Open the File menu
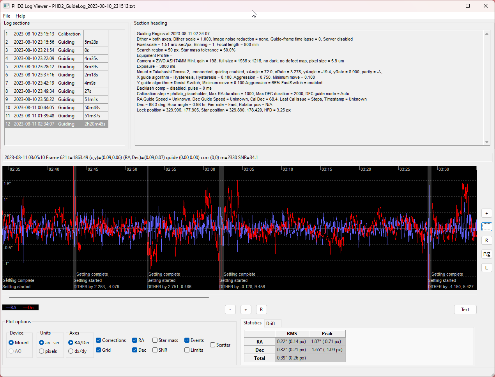 7,16
